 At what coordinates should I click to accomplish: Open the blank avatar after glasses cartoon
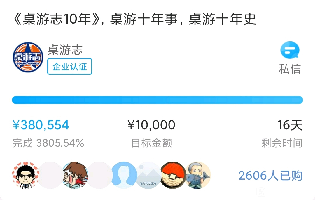(x=50, y=175)
